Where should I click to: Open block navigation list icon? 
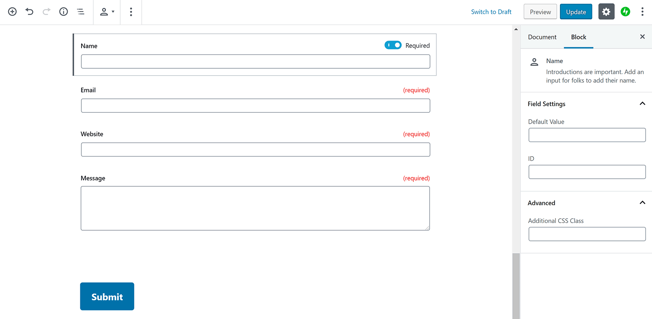[x=81, y=12]
